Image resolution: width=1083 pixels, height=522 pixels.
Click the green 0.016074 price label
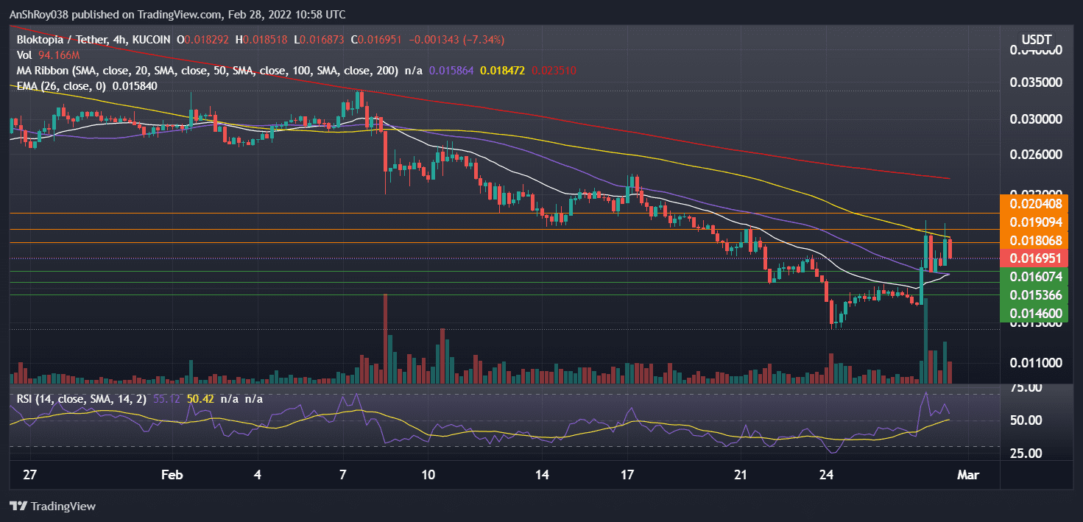click(1037, 277)
